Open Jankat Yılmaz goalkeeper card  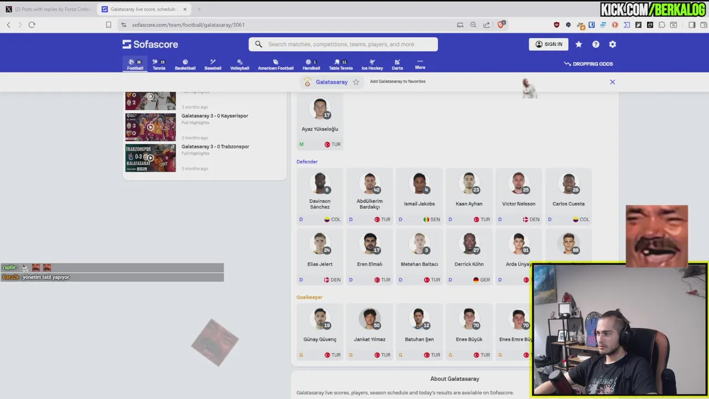click(x=369, y=332)
